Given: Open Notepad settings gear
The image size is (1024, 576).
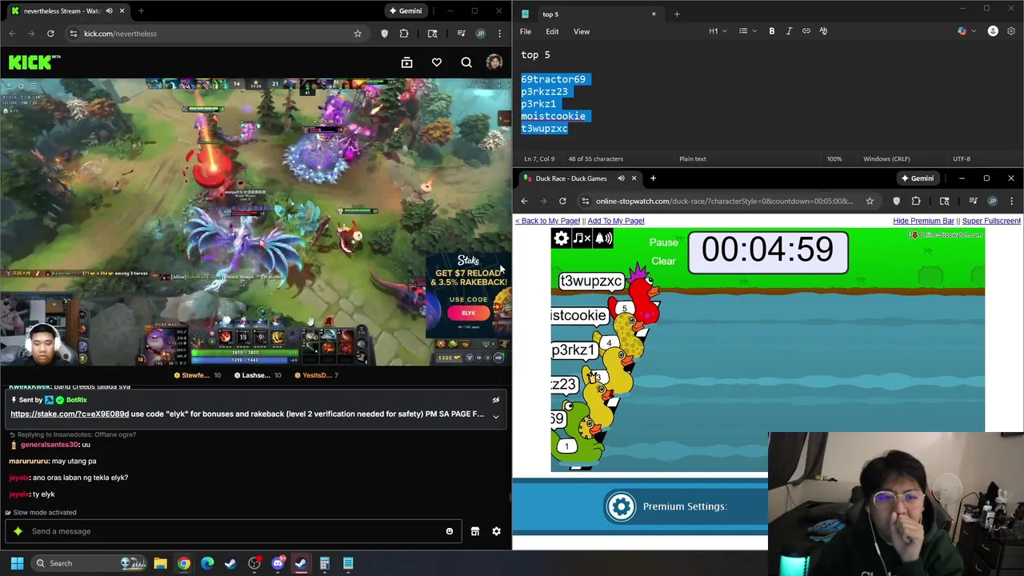Looking at the screenshot, I should (1011, 31).
